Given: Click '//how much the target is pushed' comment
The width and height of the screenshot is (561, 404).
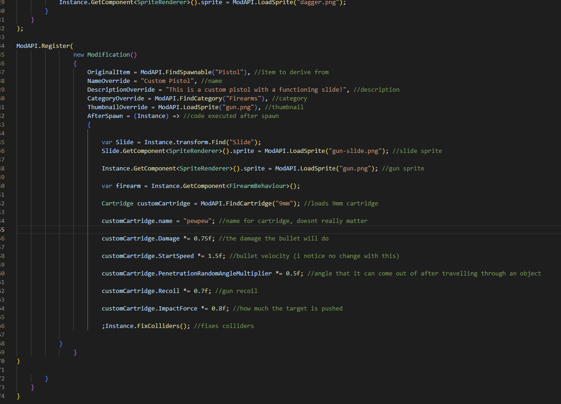Looking at the screenshot, I should point(288,308).
